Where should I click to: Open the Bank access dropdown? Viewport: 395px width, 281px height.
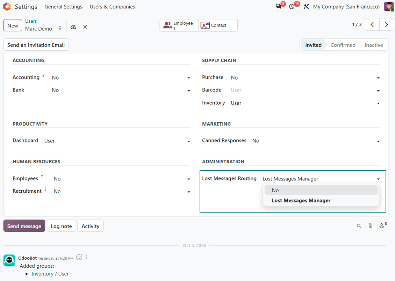click(121, 90)
